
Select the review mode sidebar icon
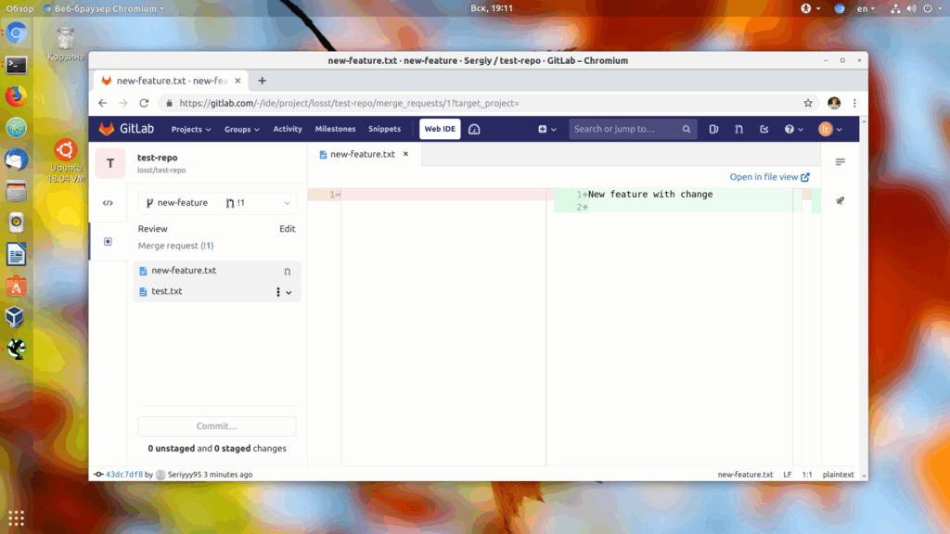pyautogui.click(x=108, y=242)
